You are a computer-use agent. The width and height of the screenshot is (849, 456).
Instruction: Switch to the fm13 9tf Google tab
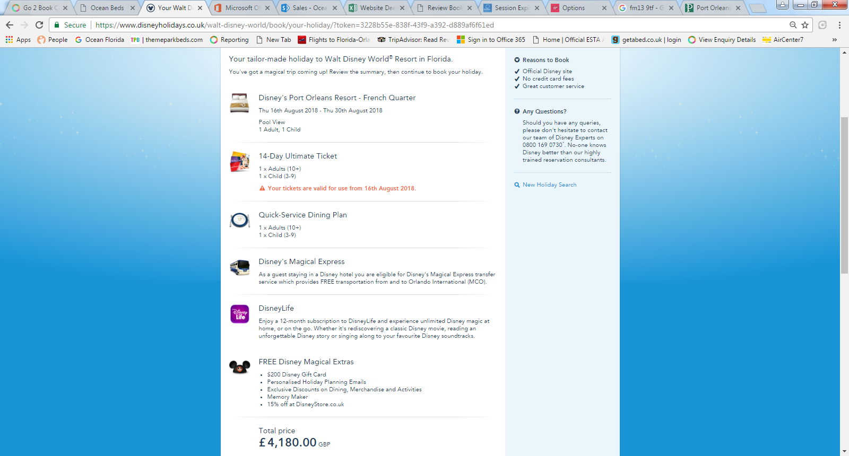tap(645, 8)
